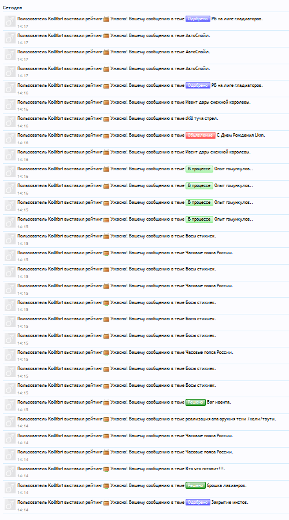This screenshot has width=289, height=520.
Task: Open the Закрытие инстов topic link
Action: pos(229,503)
